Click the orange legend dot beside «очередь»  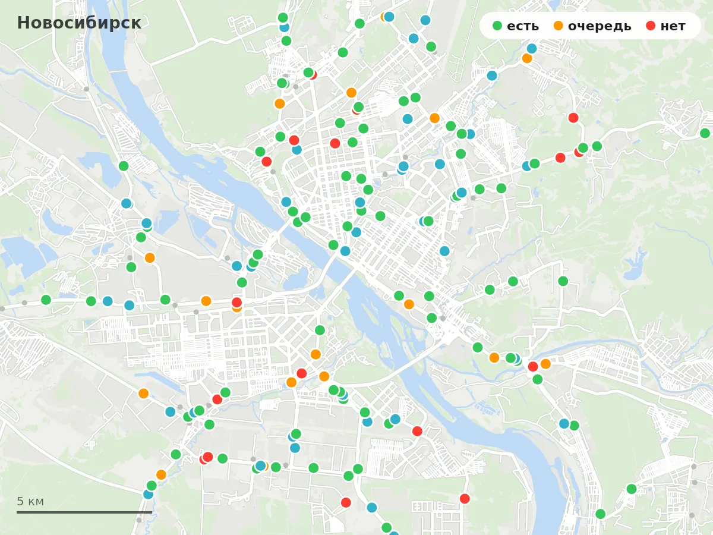click(x=559, y=26)
